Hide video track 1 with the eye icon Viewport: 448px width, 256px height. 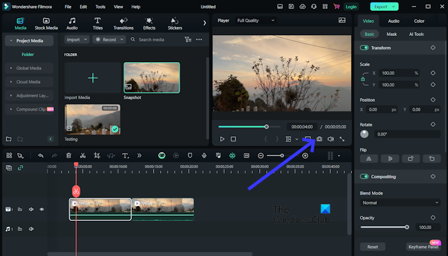[x=42, y=209]
